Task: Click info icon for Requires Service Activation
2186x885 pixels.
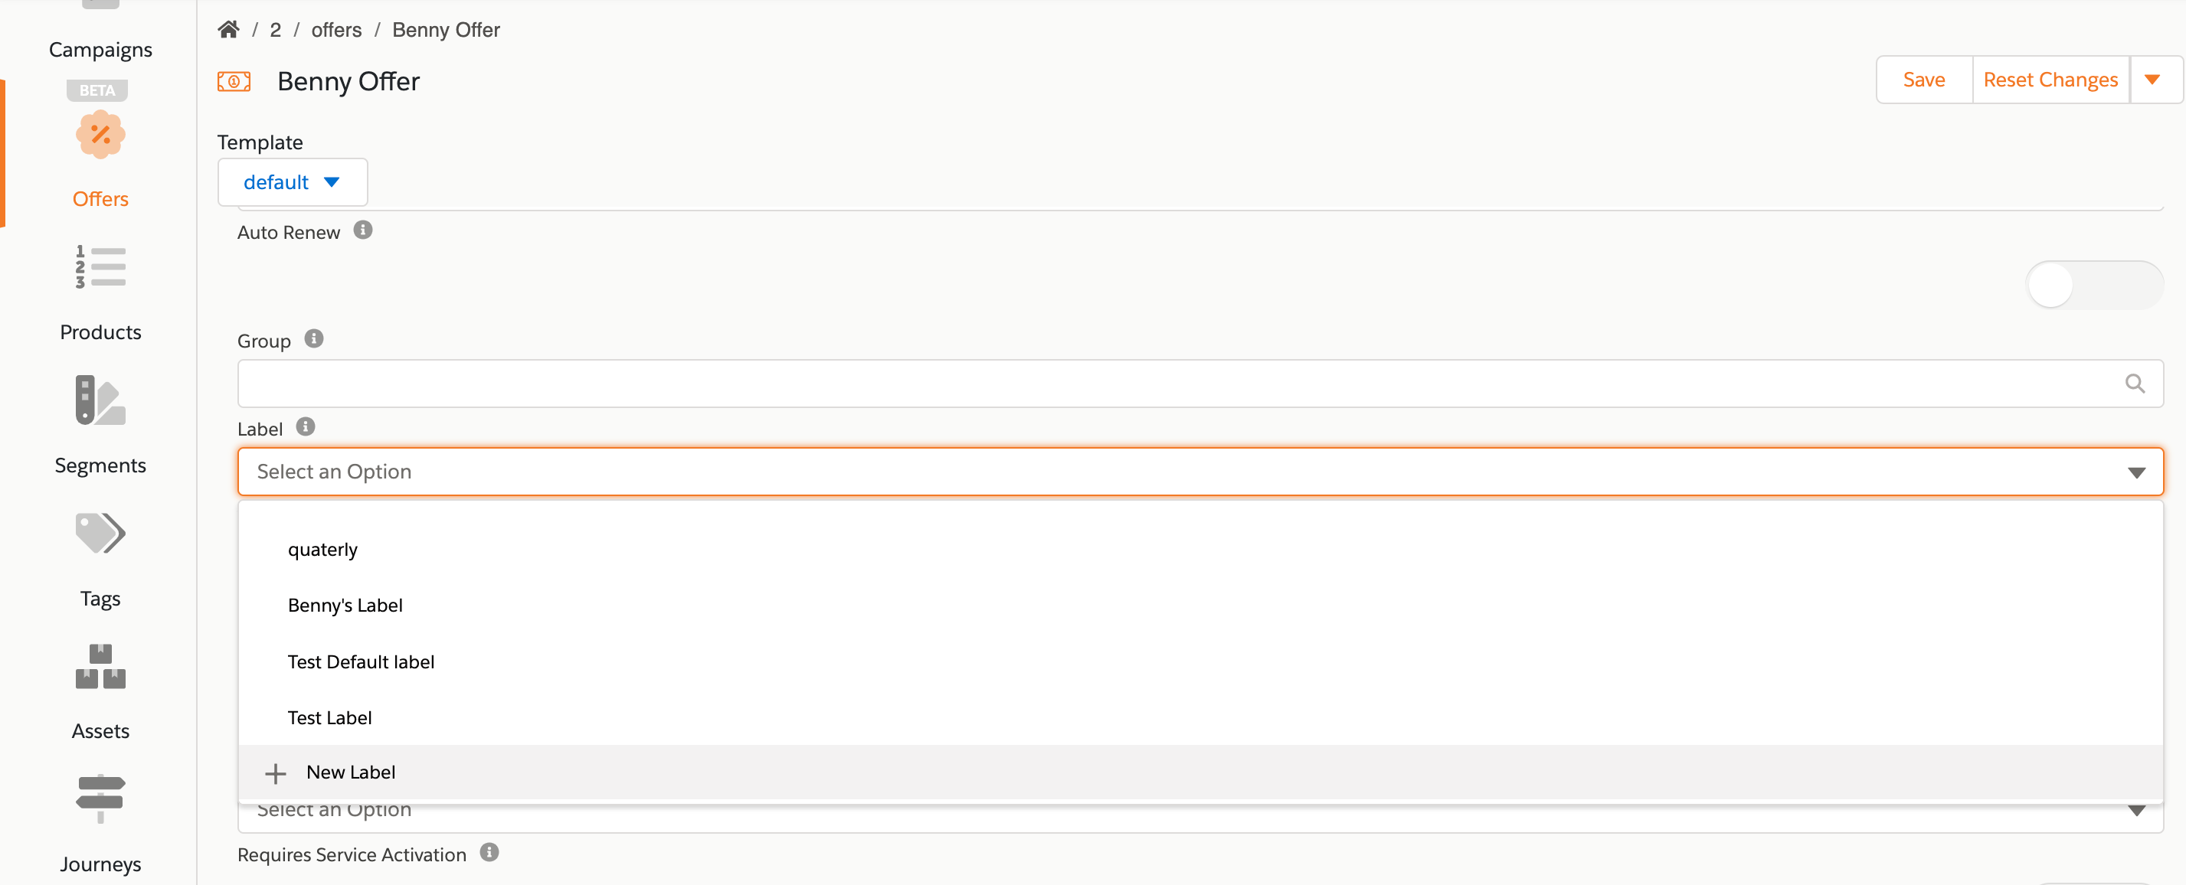Action: click(489, 852)
